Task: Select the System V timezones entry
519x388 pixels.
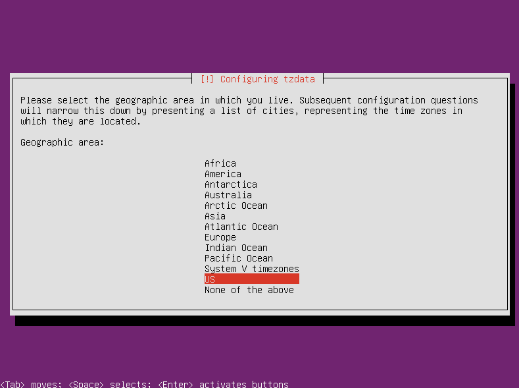Action: coord(251,269)
